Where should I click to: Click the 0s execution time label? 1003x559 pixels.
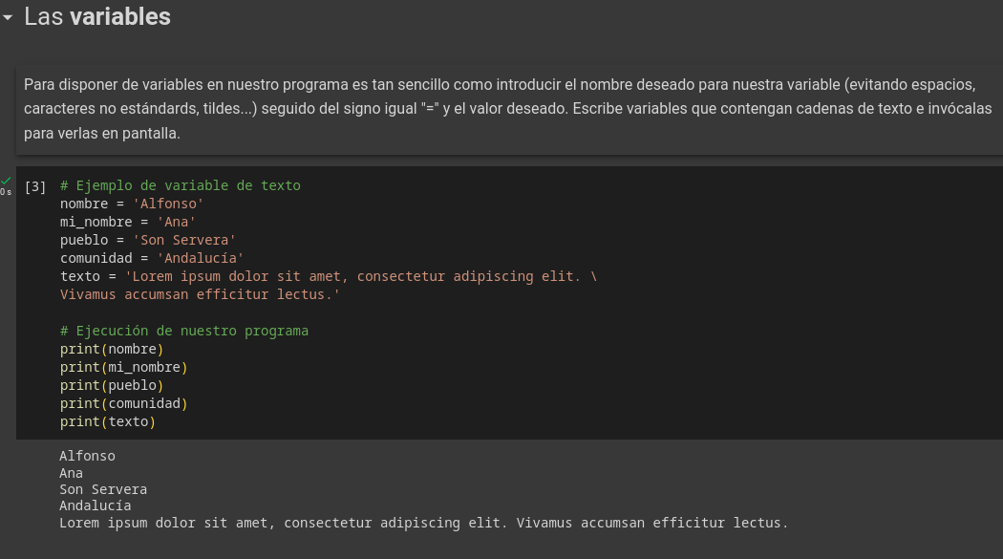click(6, 194)
